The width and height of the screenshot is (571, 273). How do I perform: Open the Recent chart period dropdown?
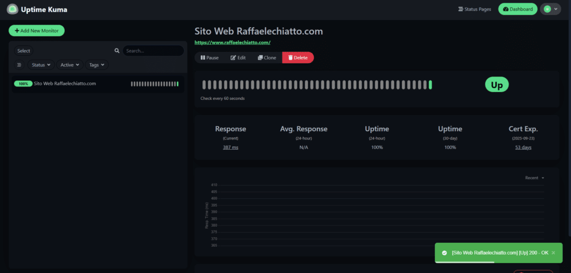[534, 178]
